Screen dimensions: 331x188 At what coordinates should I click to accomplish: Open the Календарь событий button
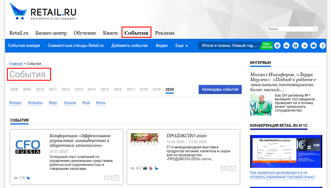(220, 89)
